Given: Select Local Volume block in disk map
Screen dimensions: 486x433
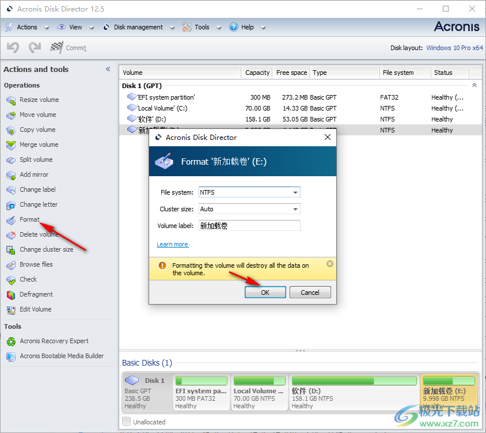Looking at the screenshot, I should pos(260,392).
